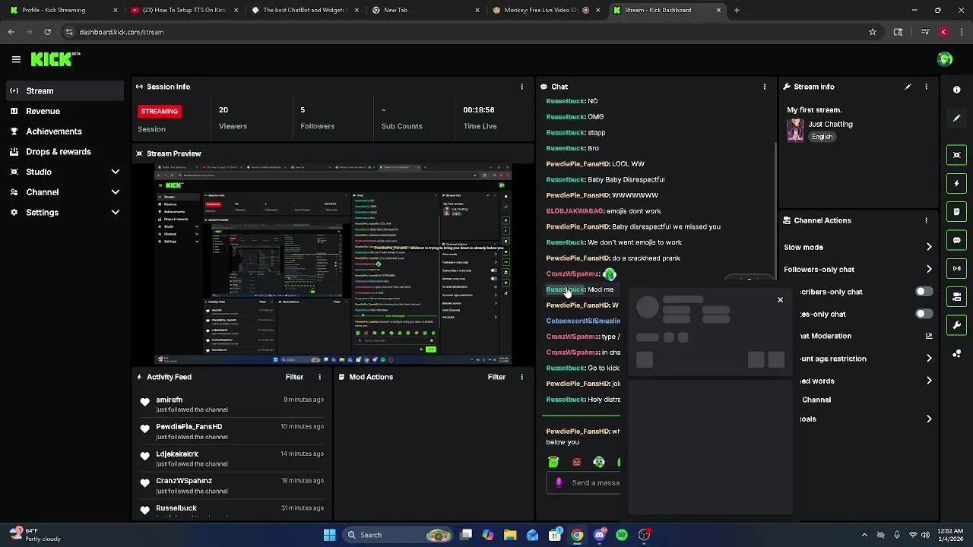Open Chat panel three-dot options
The height and width of the screenshot is (547, 973).
764,87
